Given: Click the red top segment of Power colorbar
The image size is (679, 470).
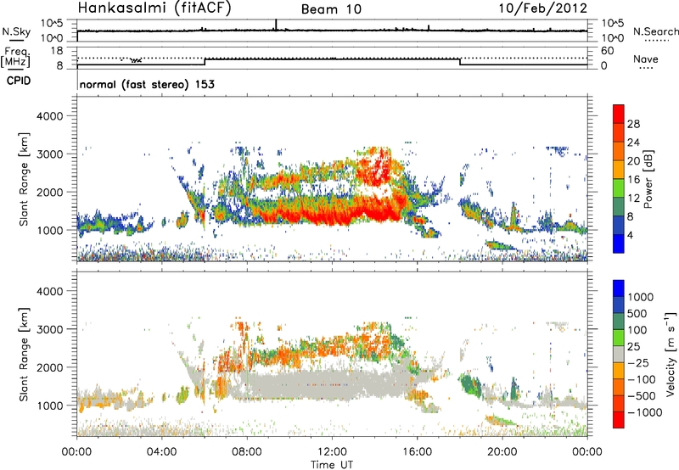Looking at the screenshot, I should [619, 114].
